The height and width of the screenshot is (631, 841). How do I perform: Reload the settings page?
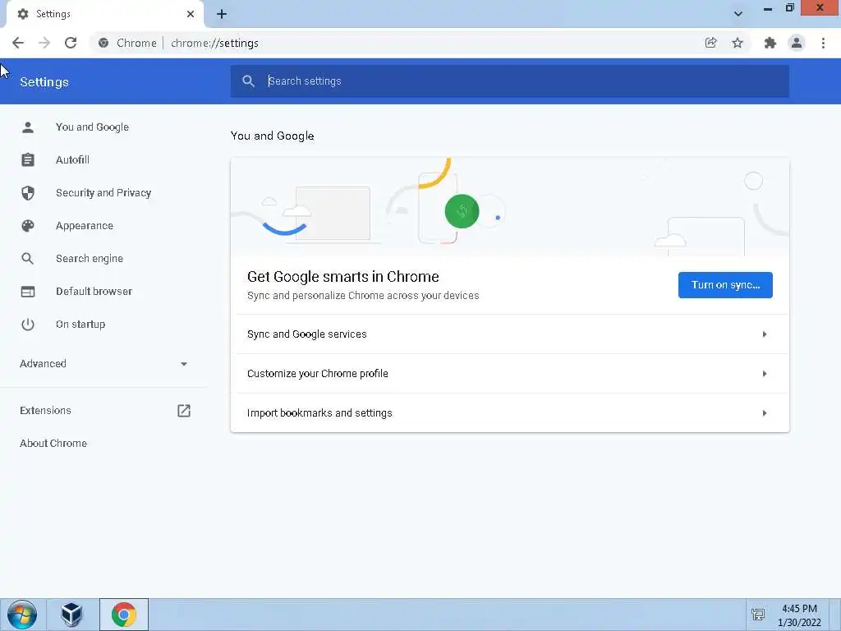coord(71,43)
